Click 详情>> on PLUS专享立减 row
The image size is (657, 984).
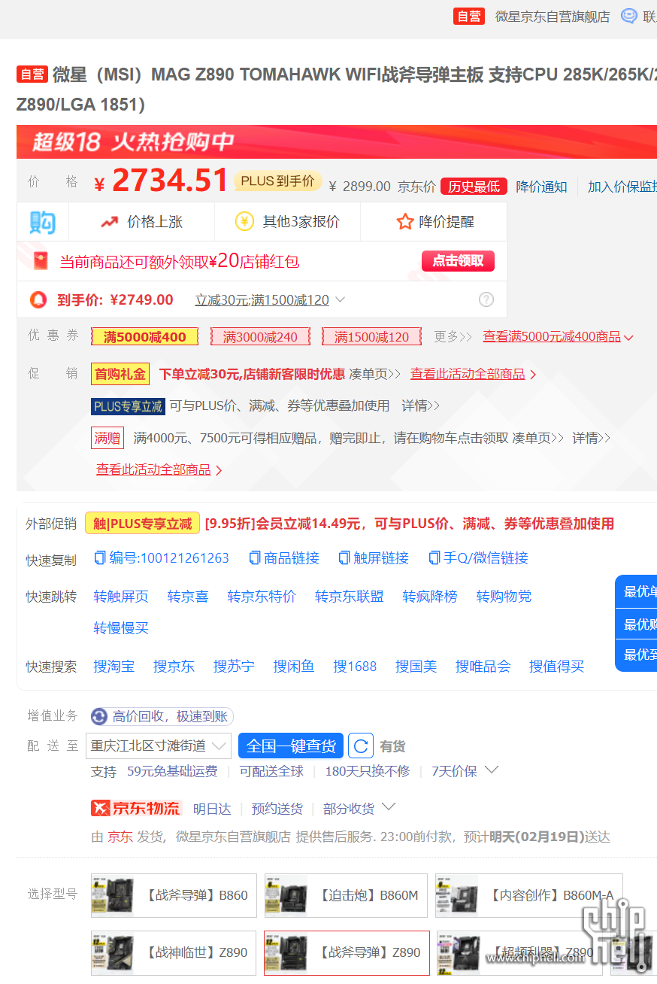click(420, 406)
